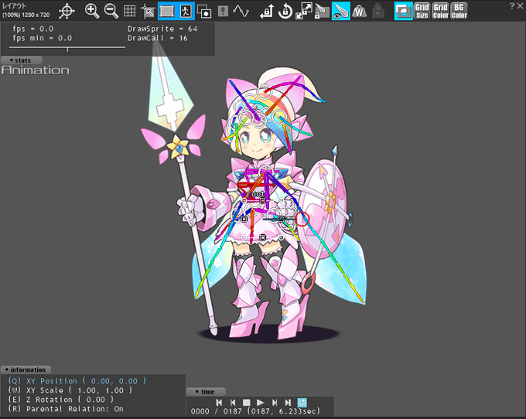The width and height of the screenshot is (526, 419).
Task: Open the Grid Size setting
Action: pyautogui.click(x=422, y=11)
